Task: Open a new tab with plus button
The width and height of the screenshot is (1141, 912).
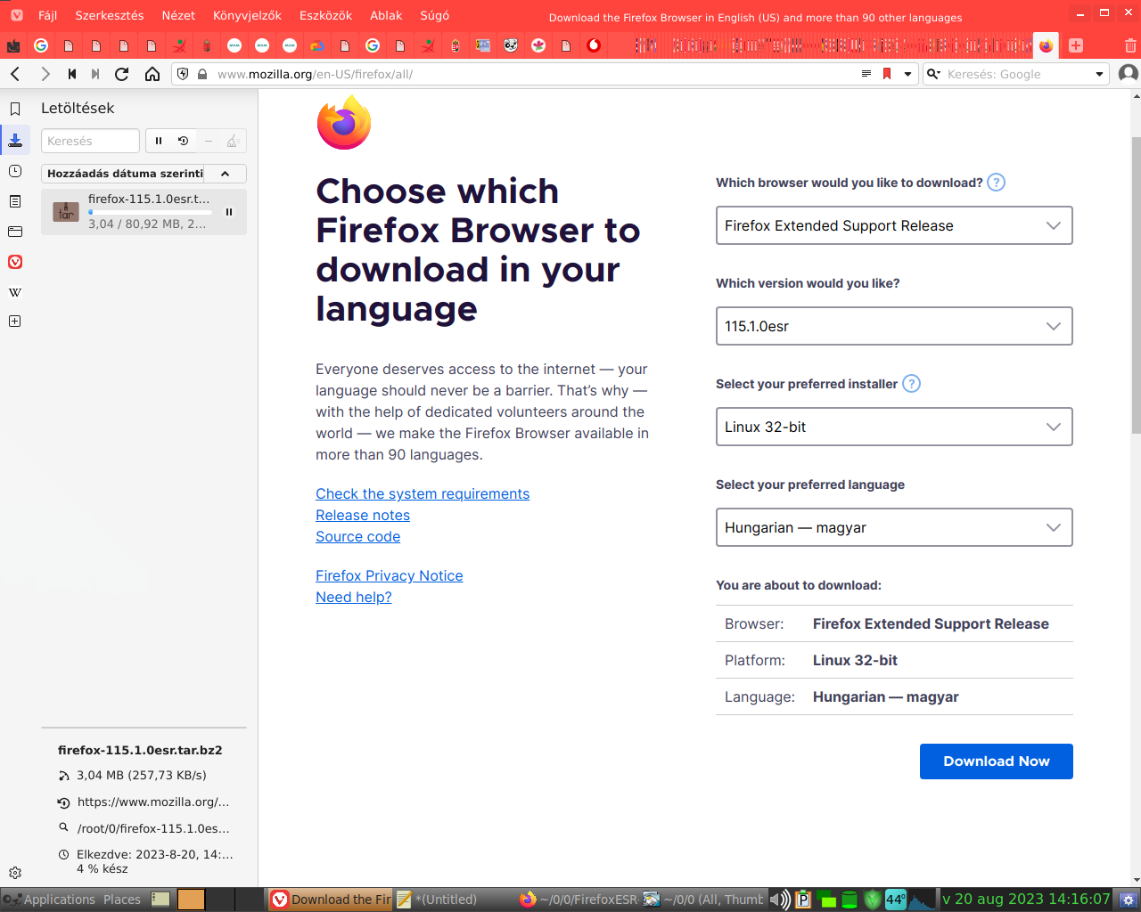Action: (x=1076, y=45)
